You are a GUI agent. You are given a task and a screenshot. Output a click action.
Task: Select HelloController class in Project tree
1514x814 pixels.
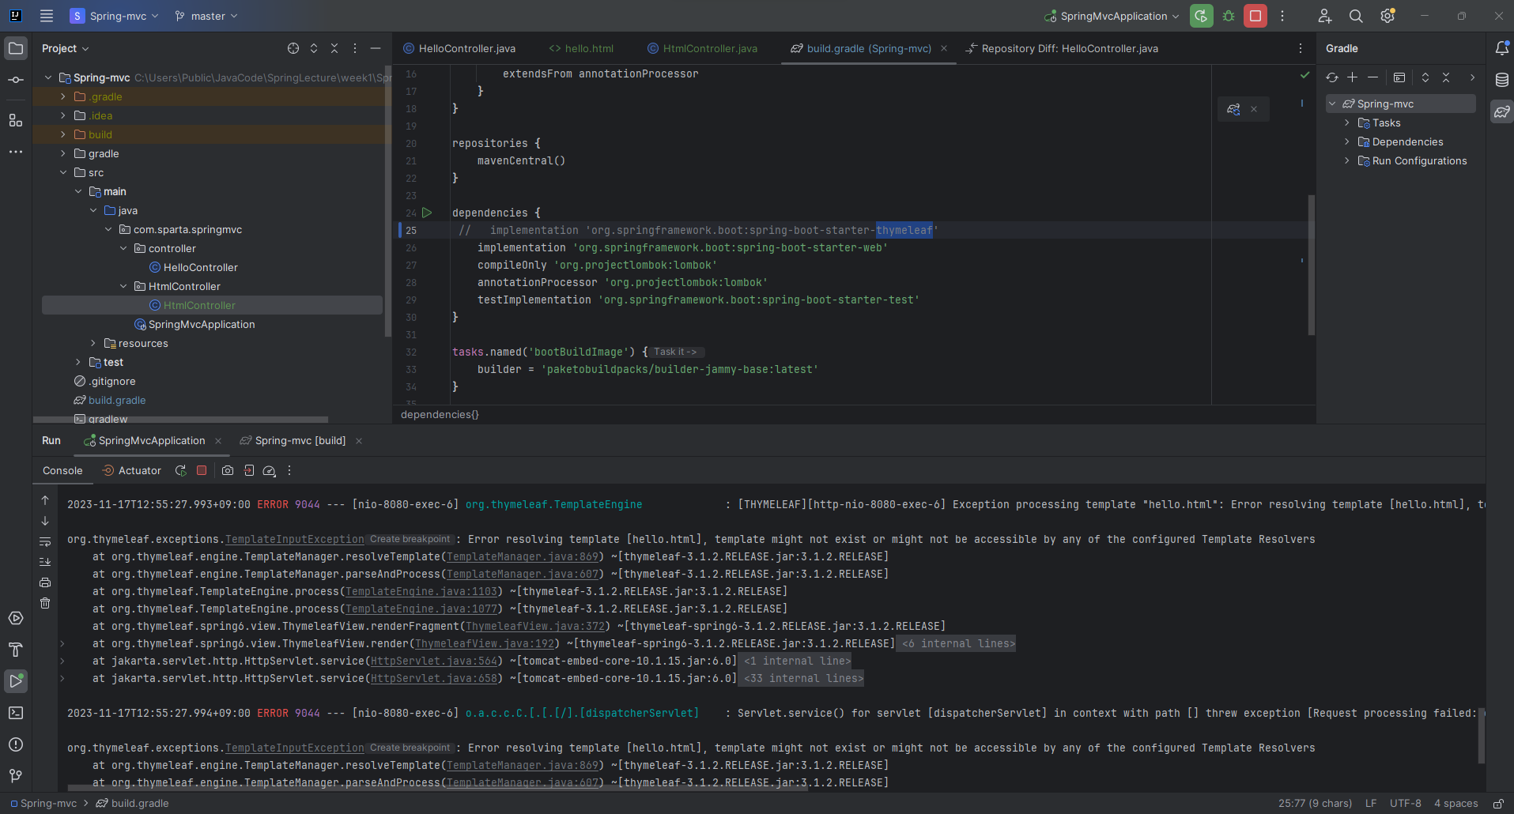[x=200, y=267]
